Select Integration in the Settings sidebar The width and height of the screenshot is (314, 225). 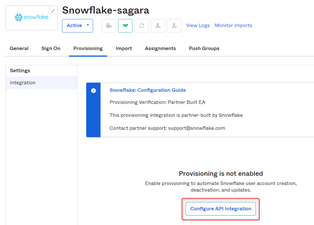click(23, 83)
